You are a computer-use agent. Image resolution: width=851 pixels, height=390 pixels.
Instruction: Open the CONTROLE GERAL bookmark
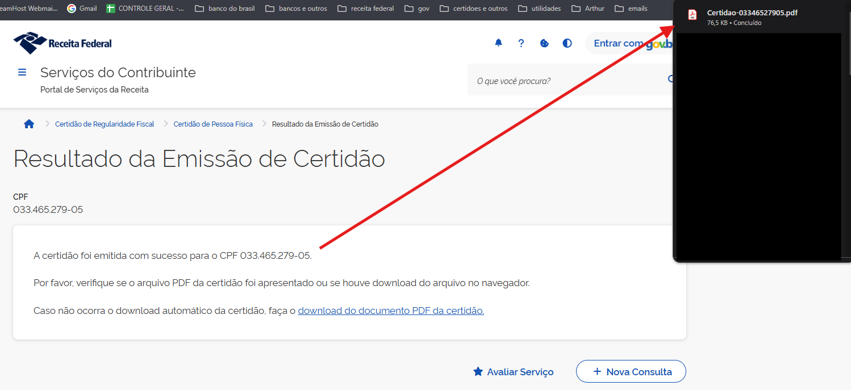click(x=145, y=9)
